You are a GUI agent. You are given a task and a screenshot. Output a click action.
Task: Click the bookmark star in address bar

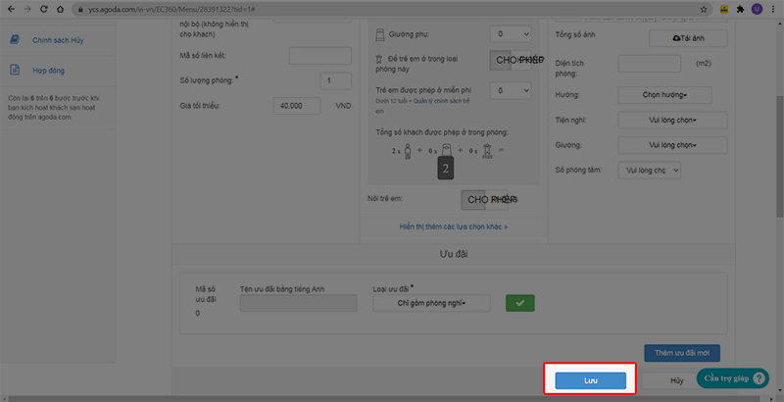(705, 9)
